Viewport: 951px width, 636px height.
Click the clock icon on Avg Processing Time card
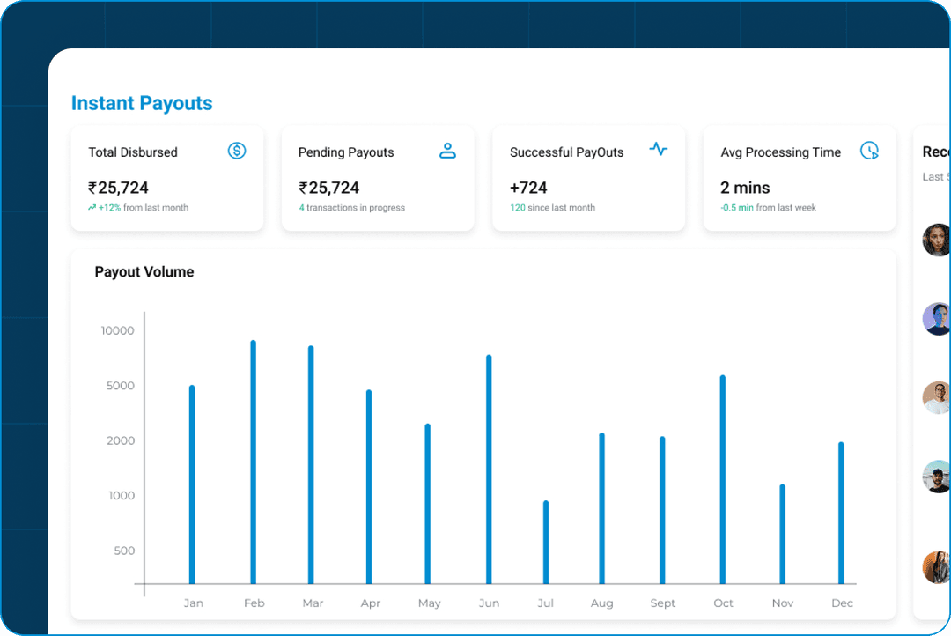click(870, 151)
